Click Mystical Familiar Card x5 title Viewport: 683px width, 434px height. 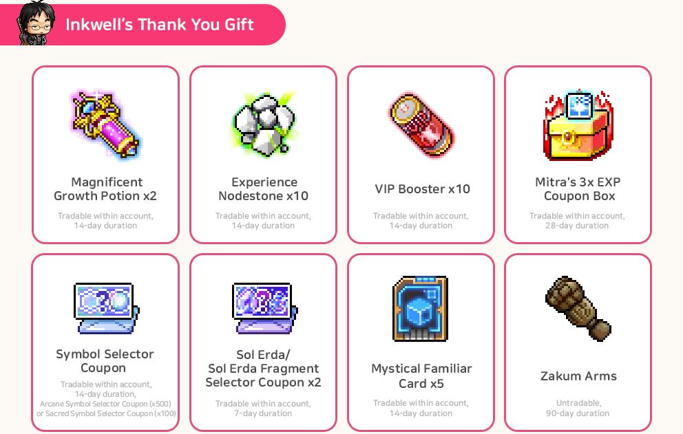point(421,376)
